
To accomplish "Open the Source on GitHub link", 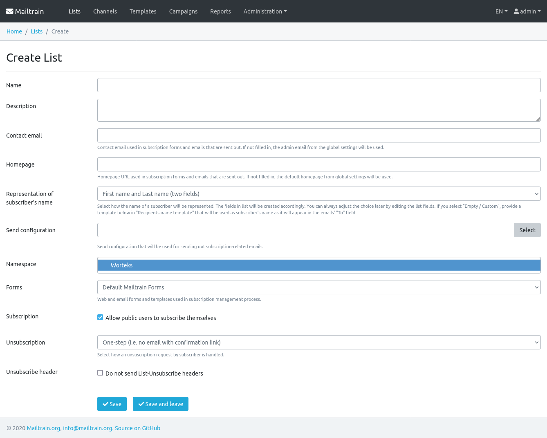I will [137, 428].
